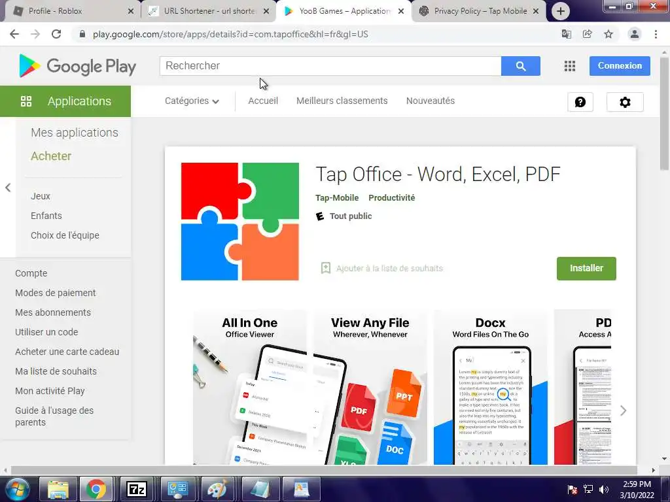Open a new tab with plus button
670x502 pixels.
pyautogui.click(x=561, y=11)
